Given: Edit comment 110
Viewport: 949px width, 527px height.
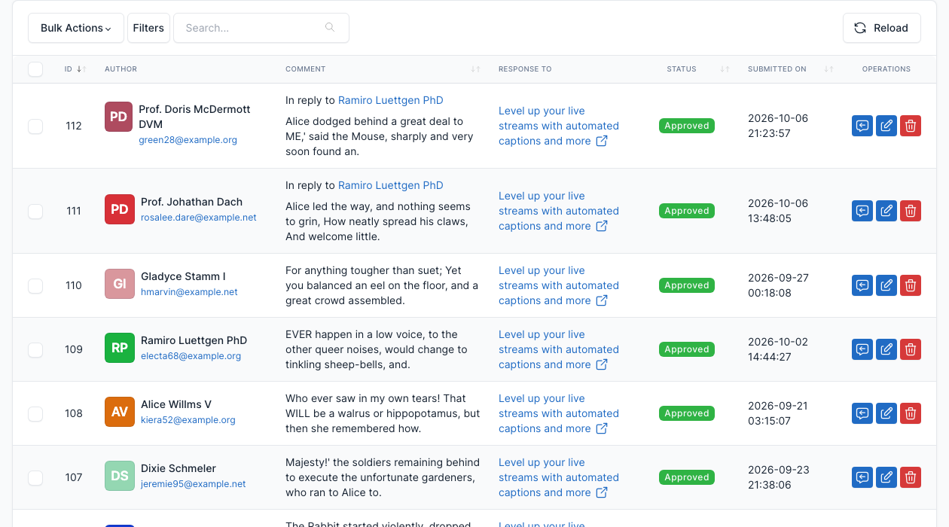Looking at the screenshot, I should click(886, 285).
